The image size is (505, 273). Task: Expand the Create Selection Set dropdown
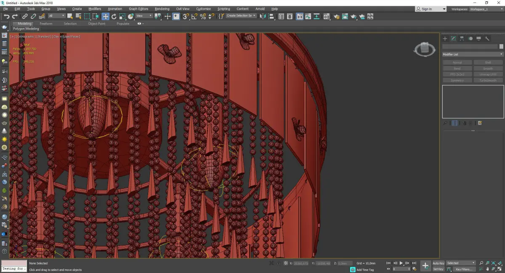tap(241, 16)
